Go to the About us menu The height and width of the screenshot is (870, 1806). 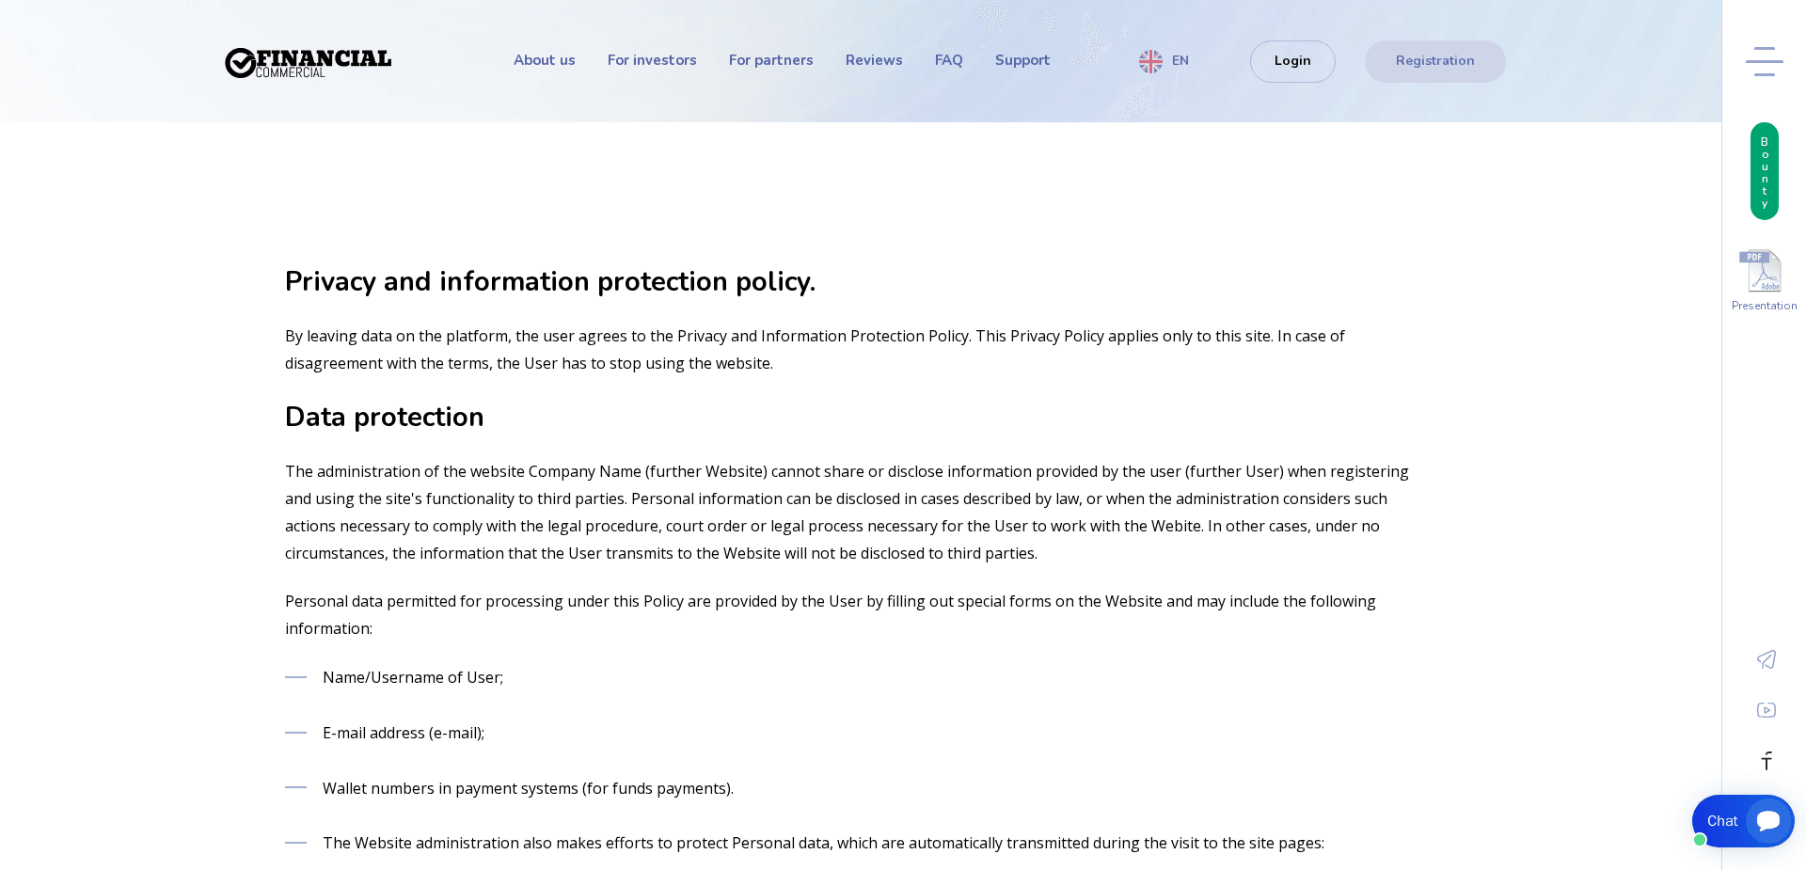(544, 60)
